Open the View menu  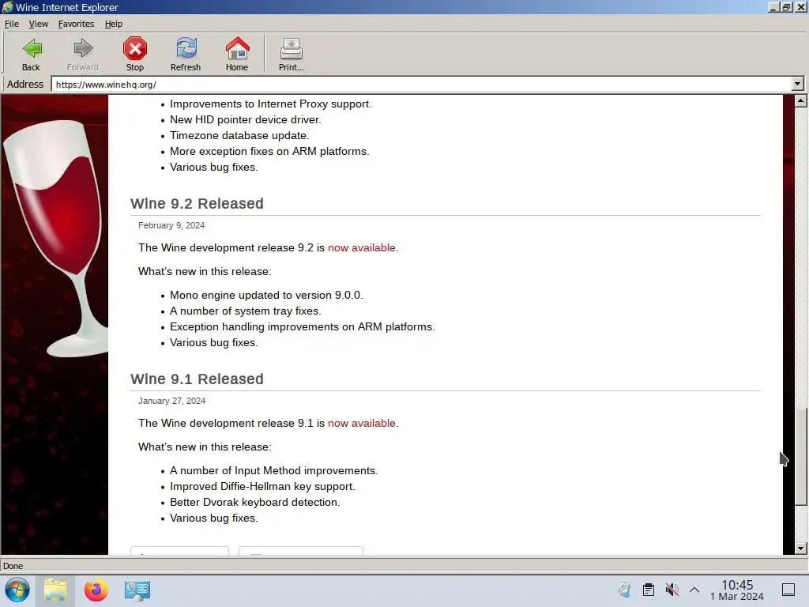click(39, 24)
